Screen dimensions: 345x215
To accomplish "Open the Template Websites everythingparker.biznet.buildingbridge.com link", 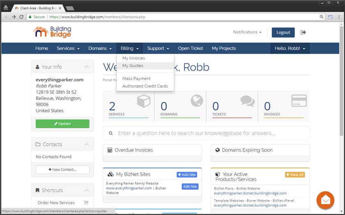I will point(250,205).
